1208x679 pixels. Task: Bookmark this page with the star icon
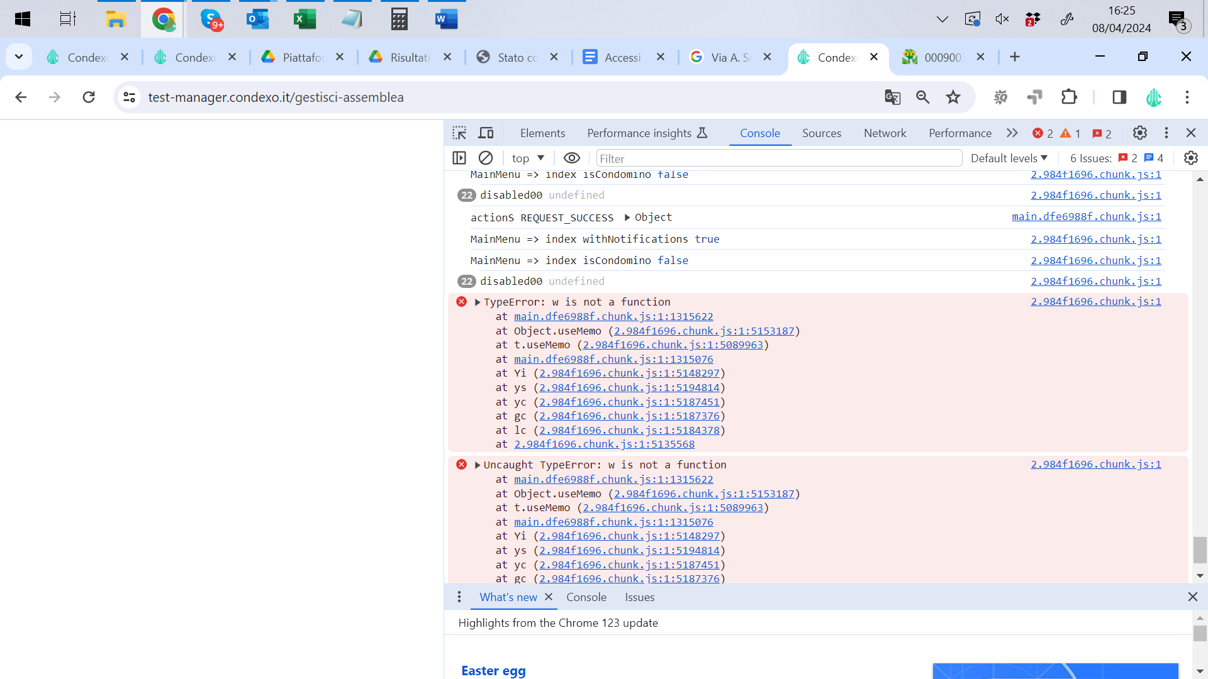(x=953, y=97)
